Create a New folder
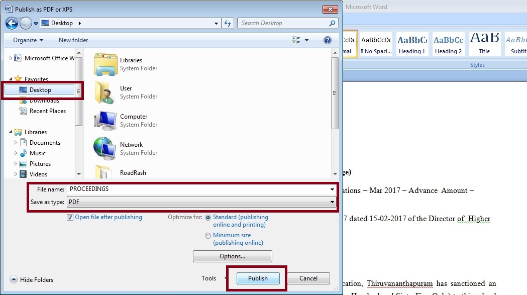 [73, 40]
